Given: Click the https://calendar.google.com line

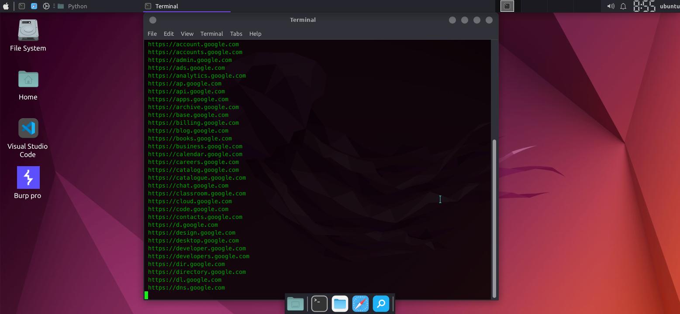Looking at the screenshot, I should coord(195,154).
